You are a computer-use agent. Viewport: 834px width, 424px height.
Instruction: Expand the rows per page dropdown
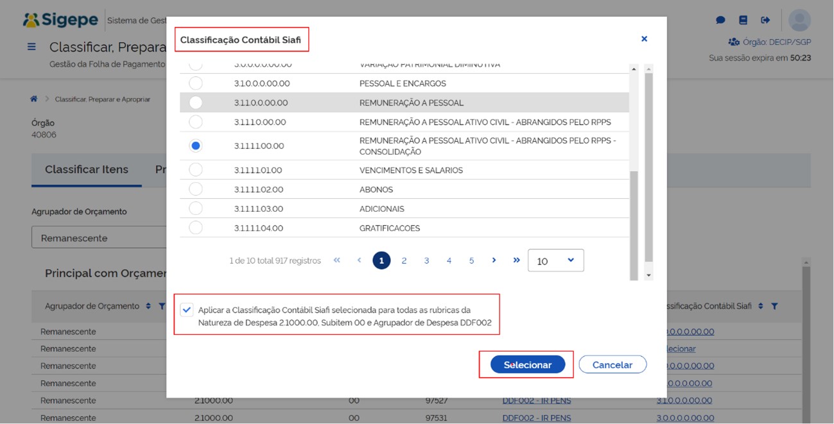(555, 260)
